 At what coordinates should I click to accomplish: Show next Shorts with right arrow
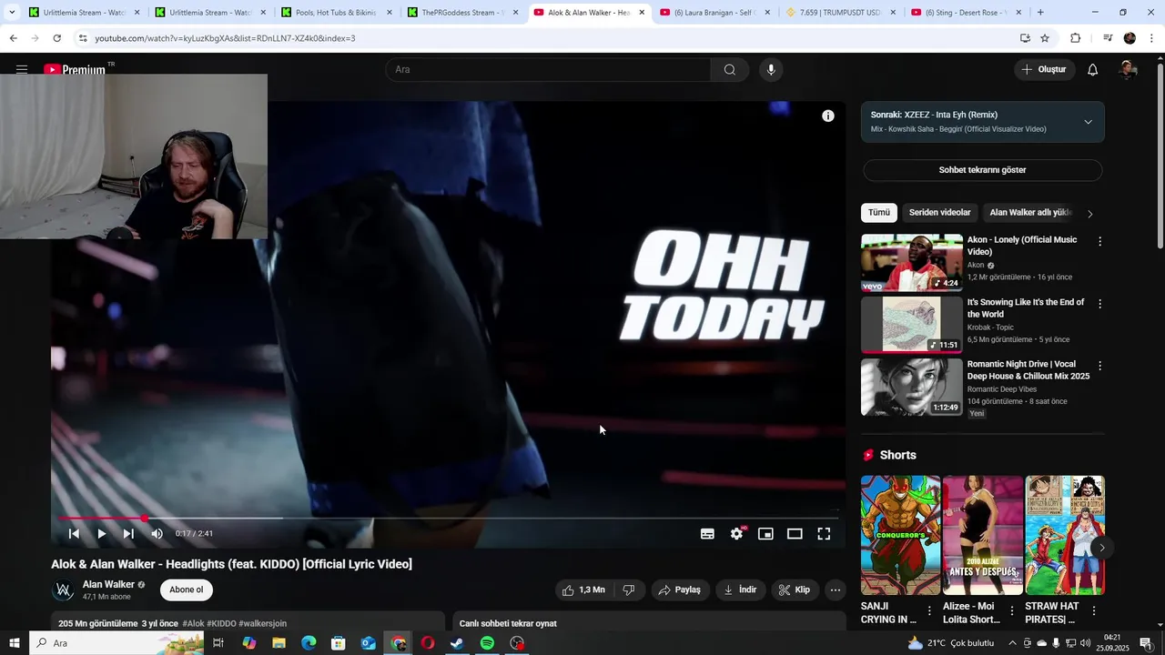tap(1101, 548)
